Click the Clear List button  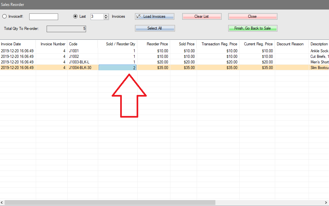202,16
